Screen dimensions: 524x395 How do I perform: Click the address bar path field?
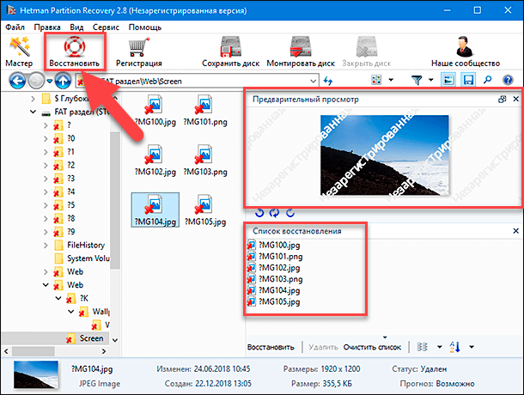198,81
